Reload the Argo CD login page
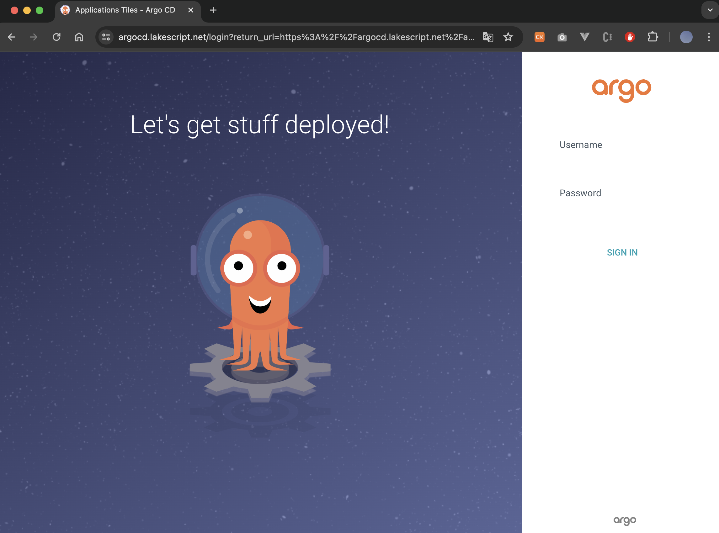This screenshot has height=533, width=719. 56,37
